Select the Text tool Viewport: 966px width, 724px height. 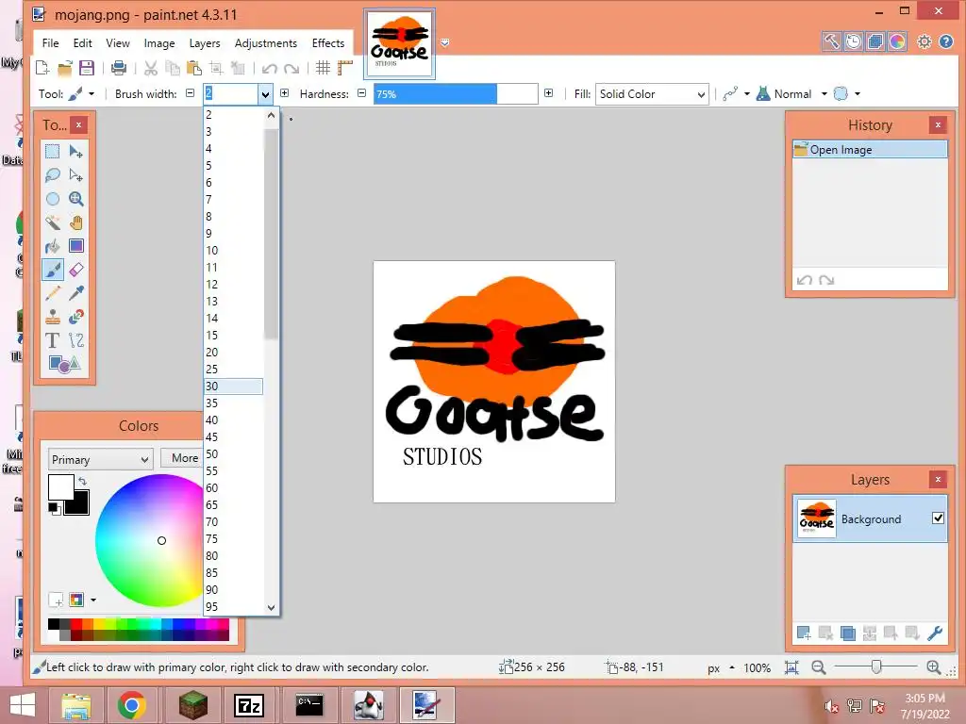(x=53, y=339)
